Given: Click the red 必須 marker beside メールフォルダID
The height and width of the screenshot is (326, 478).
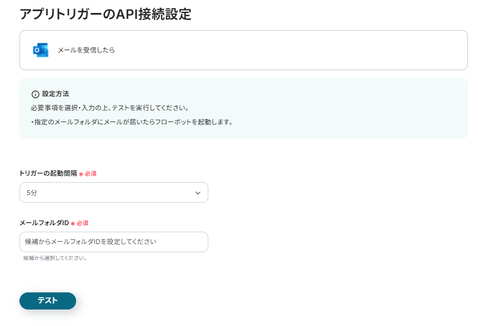Looking at the screenshot, I should click(x=83, y=223).
